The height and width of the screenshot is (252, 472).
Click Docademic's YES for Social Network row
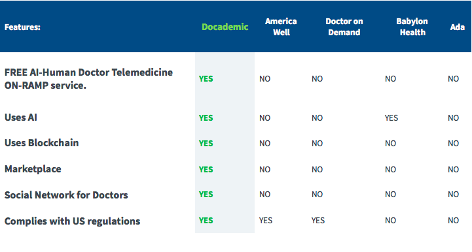click(x=206, y=195)
